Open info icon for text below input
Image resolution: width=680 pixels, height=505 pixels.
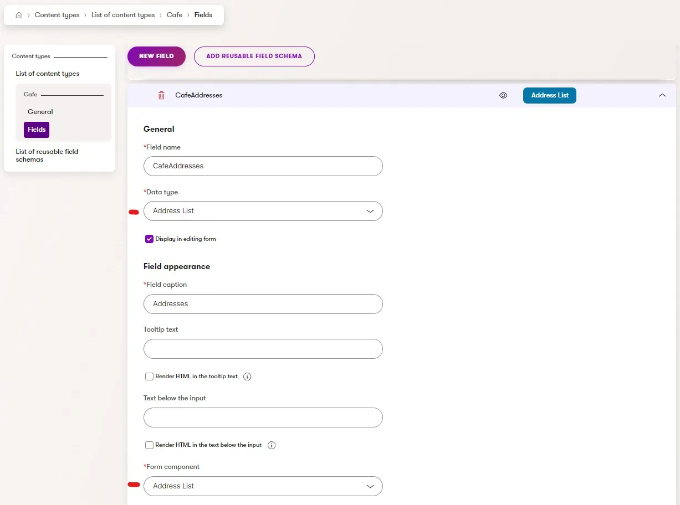tap(272, 445)
